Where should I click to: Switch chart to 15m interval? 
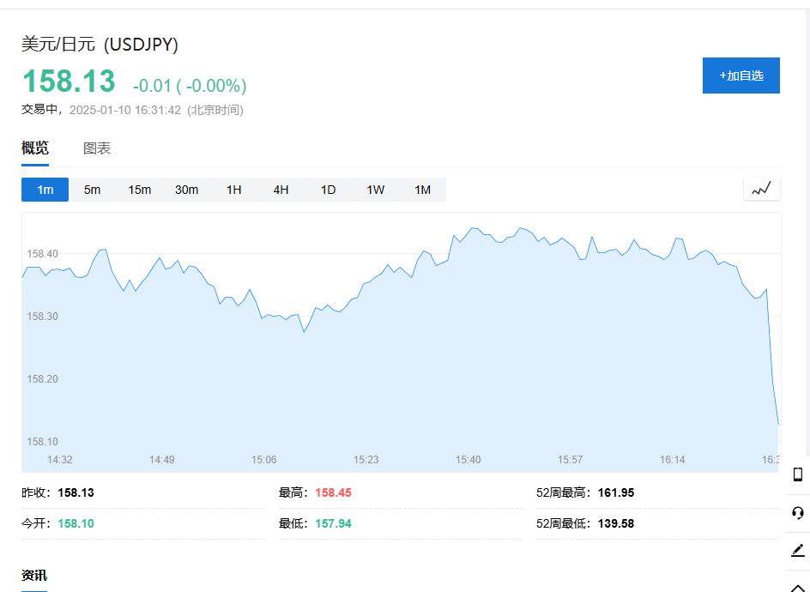pyautogui.click(x=139, y=190)
